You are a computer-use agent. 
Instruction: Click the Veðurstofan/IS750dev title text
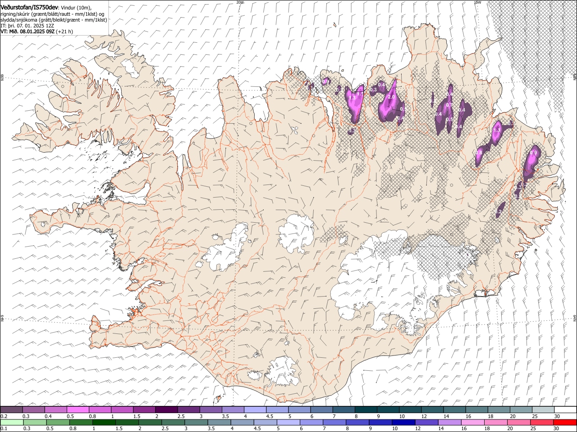tap(29, 8)
